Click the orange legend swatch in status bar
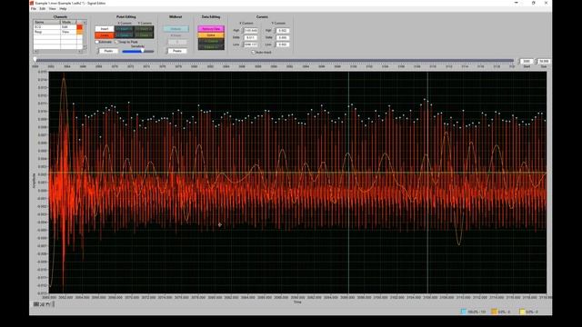This screenshot has width=582, height=327. 494,312
